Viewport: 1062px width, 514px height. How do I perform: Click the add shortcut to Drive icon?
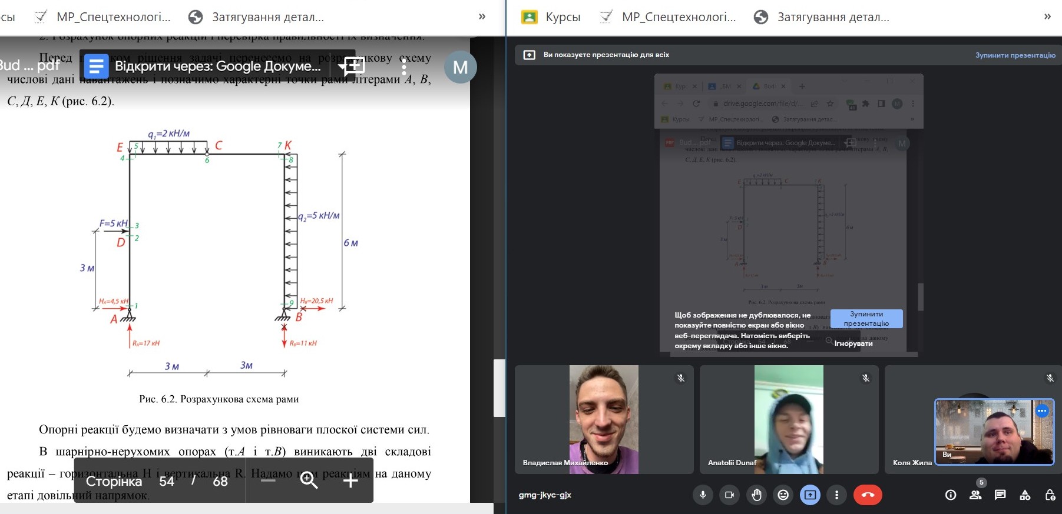click(x=352, y=66)
